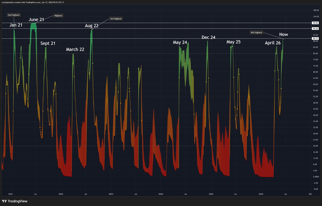
Task: Click the 20.00 price axis label
Action: 316,146
